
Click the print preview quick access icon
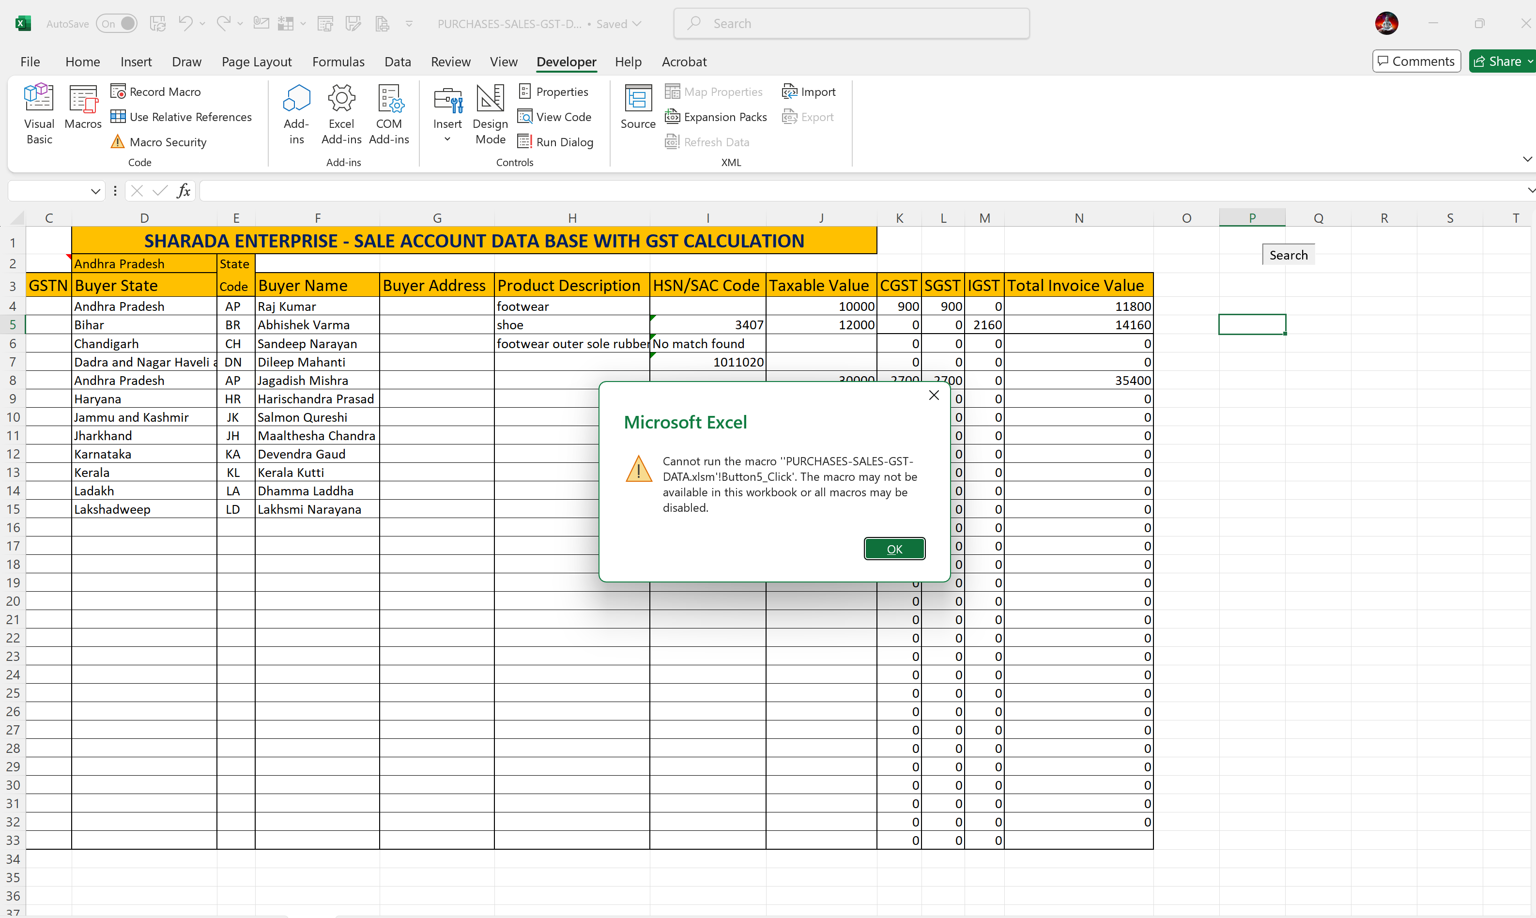[325, 24]
